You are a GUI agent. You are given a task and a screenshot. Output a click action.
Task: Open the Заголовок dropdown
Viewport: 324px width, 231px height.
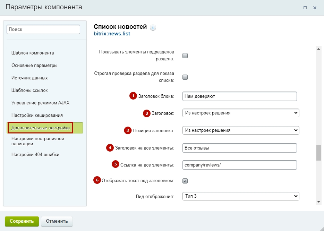click(x=241, y=113)
